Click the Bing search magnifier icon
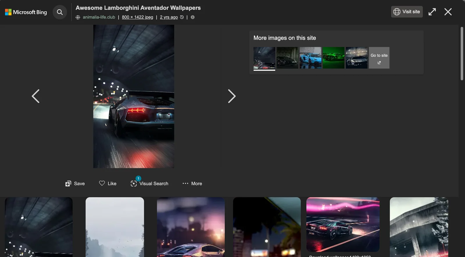Screen dimensions: 465x257 60,12
